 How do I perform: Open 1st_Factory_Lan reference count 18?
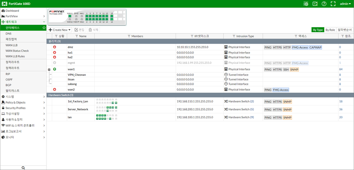coord(341,101)
